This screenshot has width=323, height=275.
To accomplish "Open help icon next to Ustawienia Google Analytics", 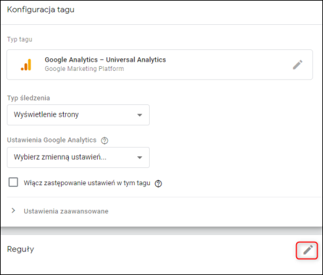I will click(x=104, y=140).
